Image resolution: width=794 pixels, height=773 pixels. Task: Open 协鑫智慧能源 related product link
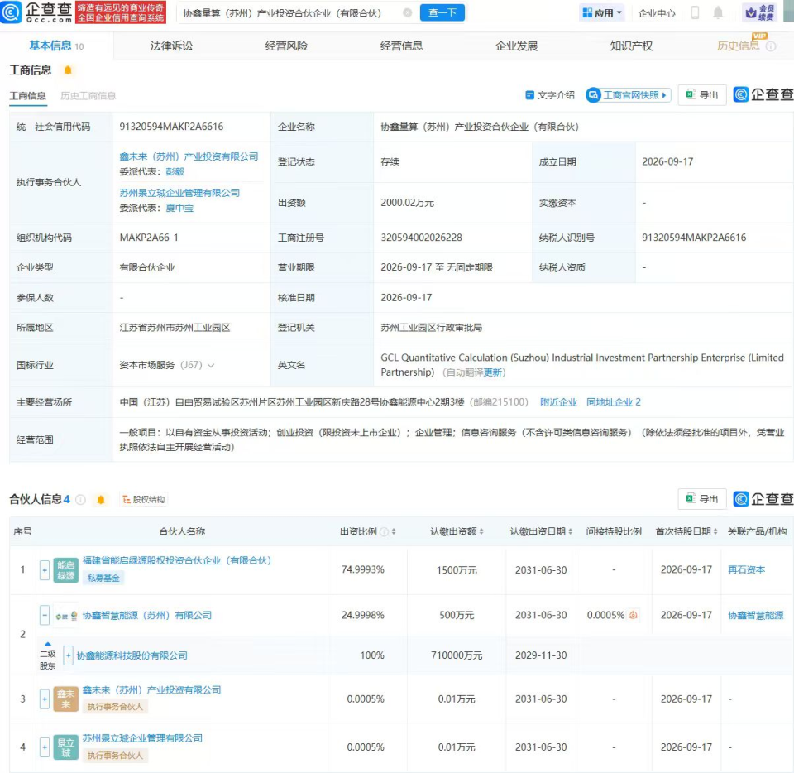coord(755,616)
